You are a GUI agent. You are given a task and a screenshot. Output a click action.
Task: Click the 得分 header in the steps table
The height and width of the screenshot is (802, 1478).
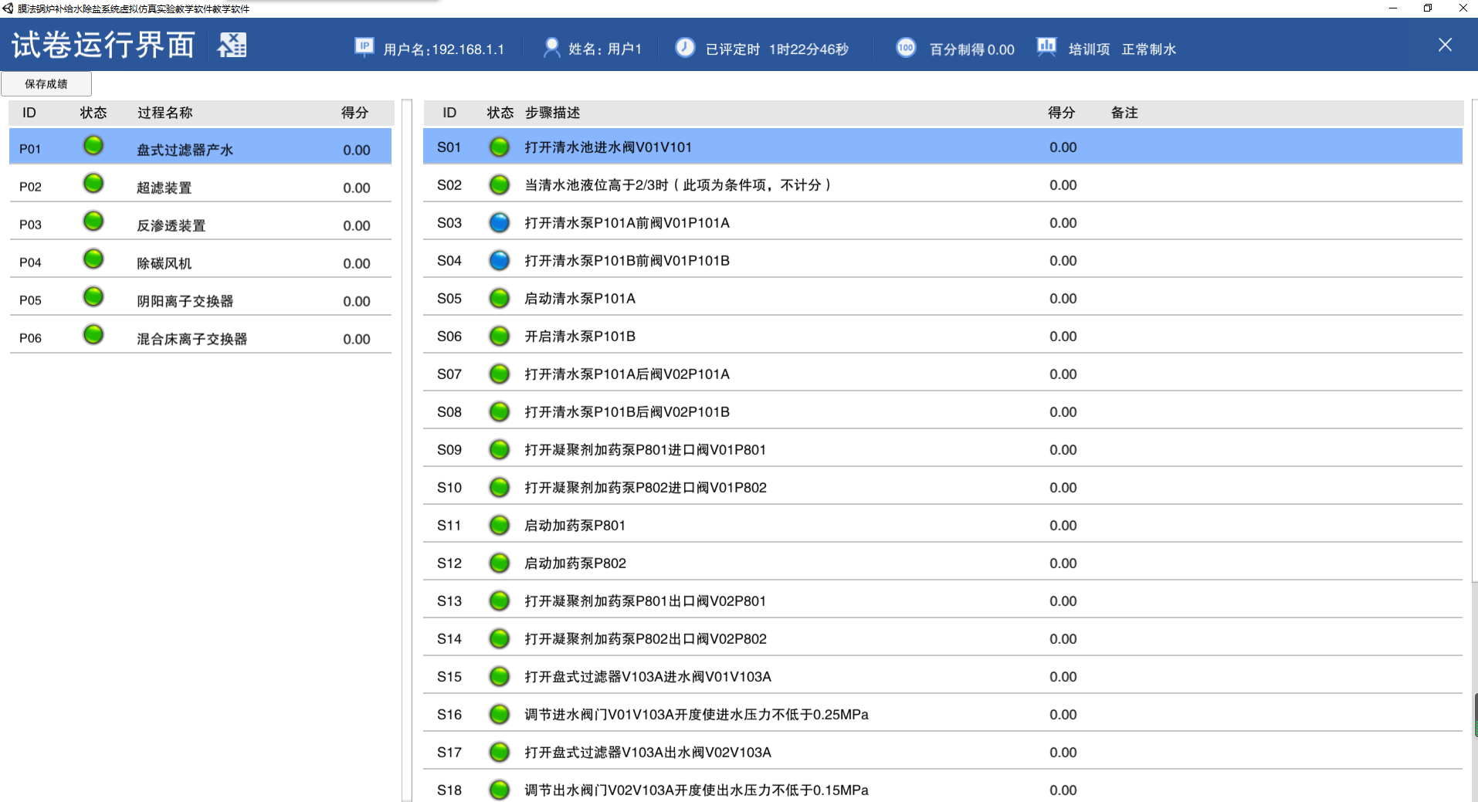coord(1061,113)
